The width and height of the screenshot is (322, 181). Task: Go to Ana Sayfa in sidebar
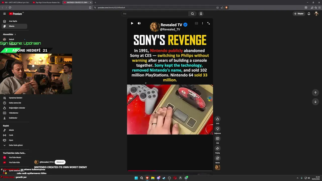click(15, 21)
